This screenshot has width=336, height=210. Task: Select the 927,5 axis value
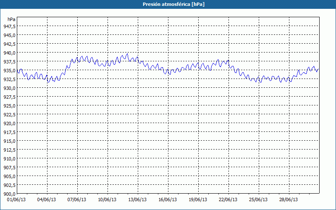[9, 97]
